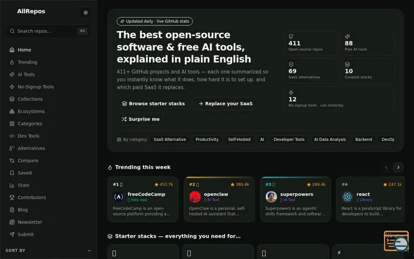Click the Stats bar chart icon
The height and width of the screenshot is (259, 414).
tap(12, 185)
